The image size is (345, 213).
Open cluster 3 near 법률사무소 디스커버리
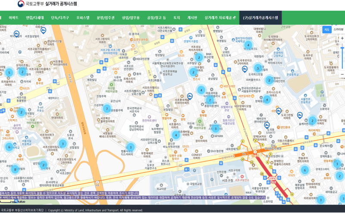click(x=131, y=147)
